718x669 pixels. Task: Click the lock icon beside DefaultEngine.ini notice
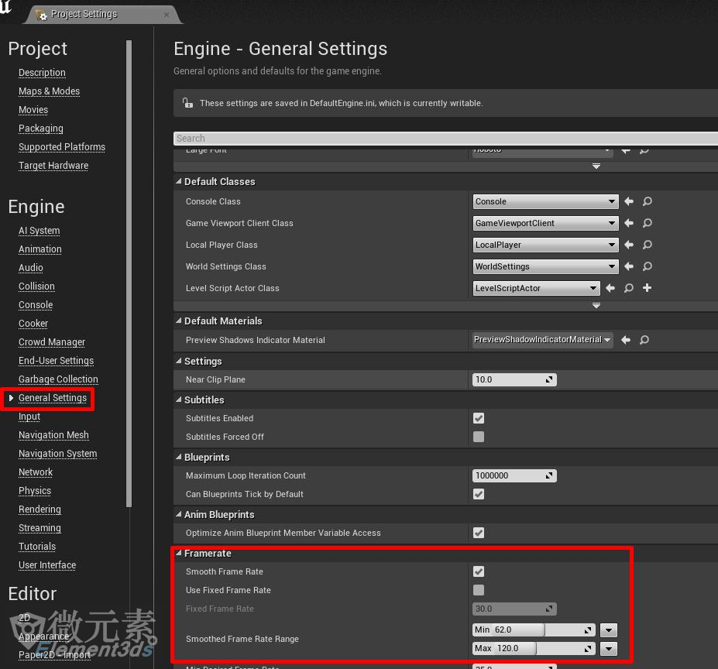click(x=187, y=102)
